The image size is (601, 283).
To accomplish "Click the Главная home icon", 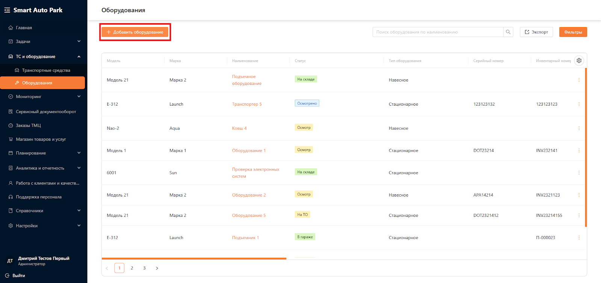I will 11,28.
